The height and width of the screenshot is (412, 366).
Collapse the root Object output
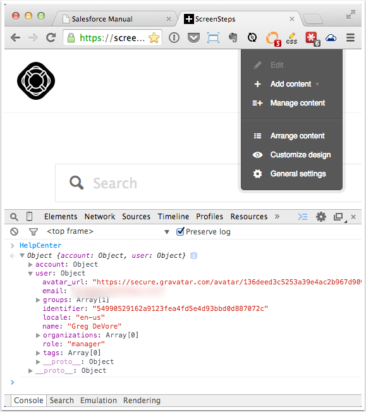click(22, 255)
